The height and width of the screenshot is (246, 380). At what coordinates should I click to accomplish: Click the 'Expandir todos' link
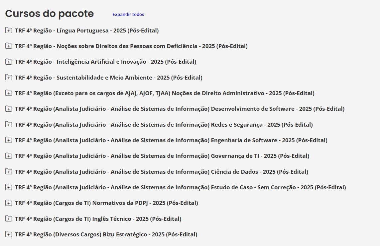point(128,14)
